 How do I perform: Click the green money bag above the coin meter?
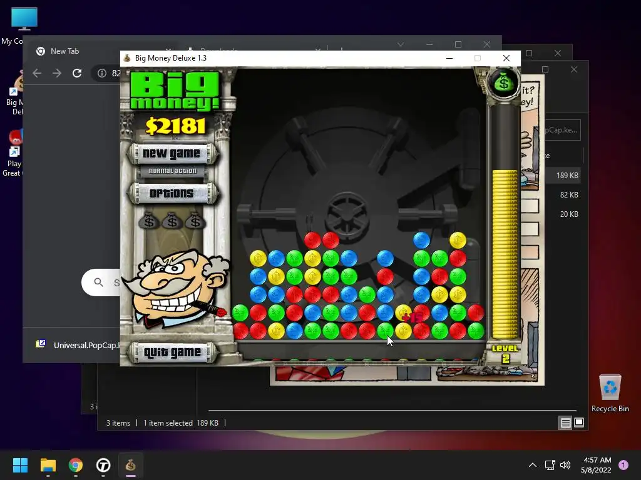pos(504,83)
